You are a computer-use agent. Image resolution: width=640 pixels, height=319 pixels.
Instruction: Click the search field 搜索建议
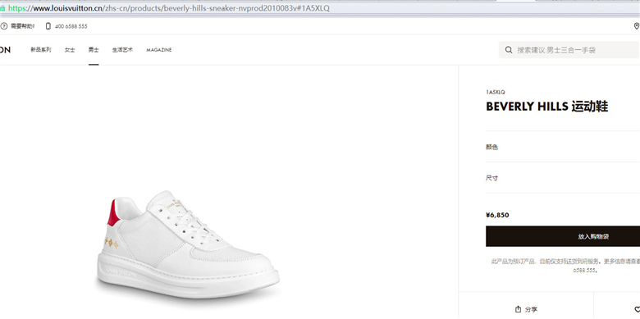point(569,50)
